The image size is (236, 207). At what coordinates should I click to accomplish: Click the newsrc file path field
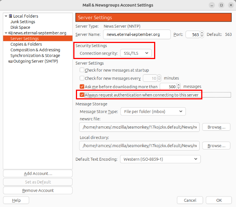[140, 127]
